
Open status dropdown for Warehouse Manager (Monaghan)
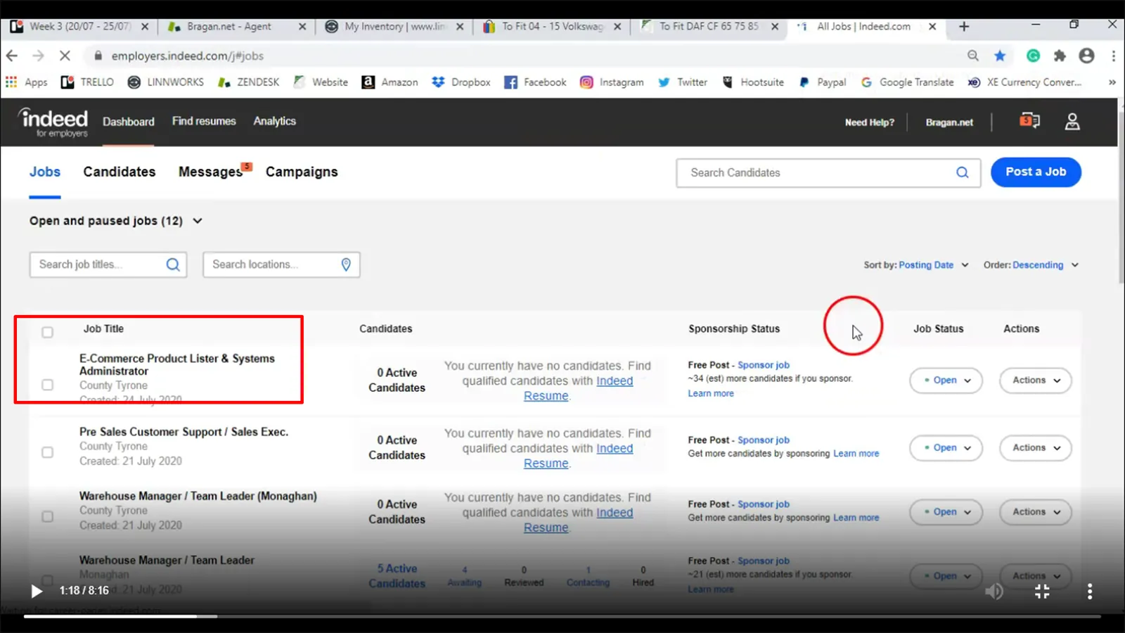click(x=946, y=512)
